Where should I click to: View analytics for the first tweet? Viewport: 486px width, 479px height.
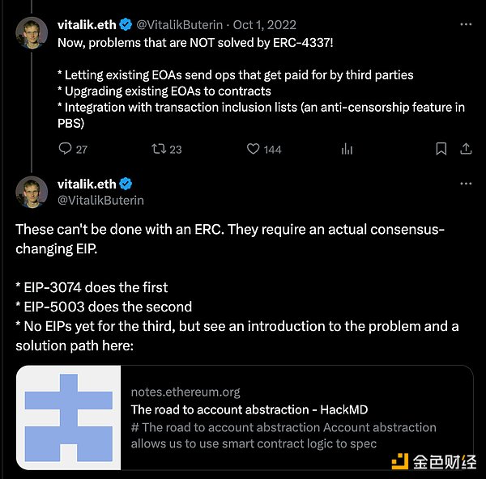(347, 149)
